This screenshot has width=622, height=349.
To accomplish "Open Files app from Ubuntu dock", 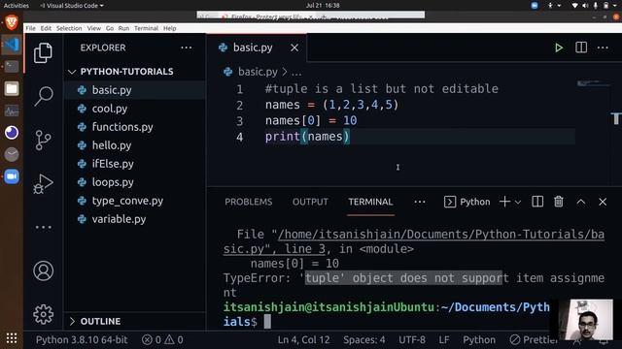I will (11, 88).
